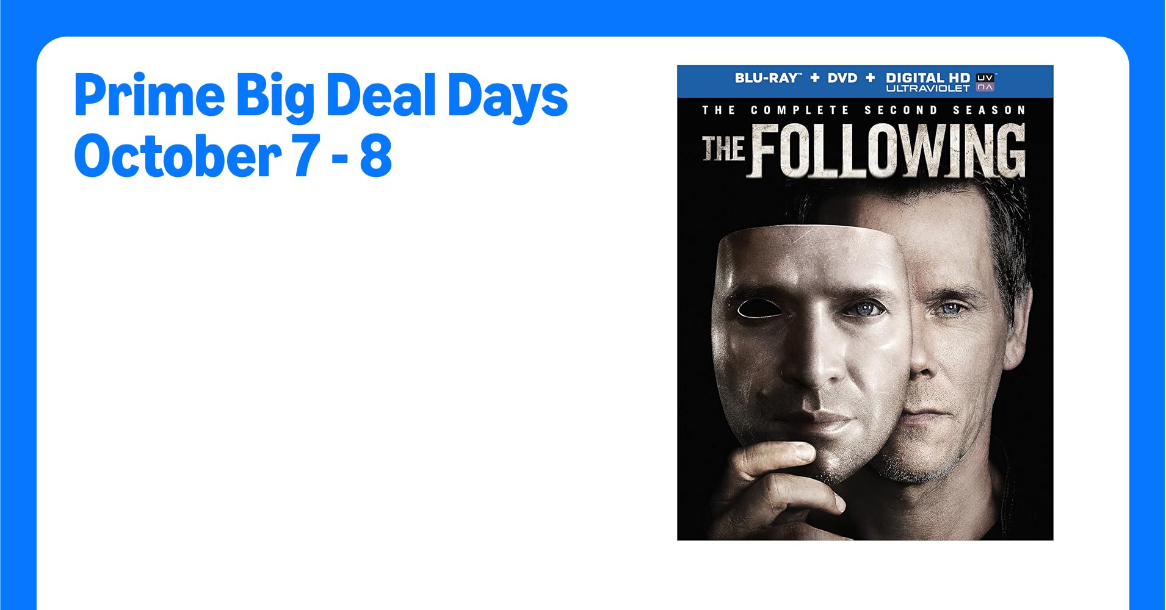Click the first plus sign after BLU-RAY
This screenshot has height=610, width=1166.
coord(814,78)
